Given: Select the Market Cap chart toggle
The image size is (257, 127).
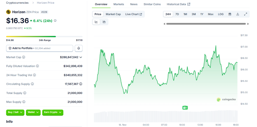Looking at the screenshot, I should [x=113, y=14].
